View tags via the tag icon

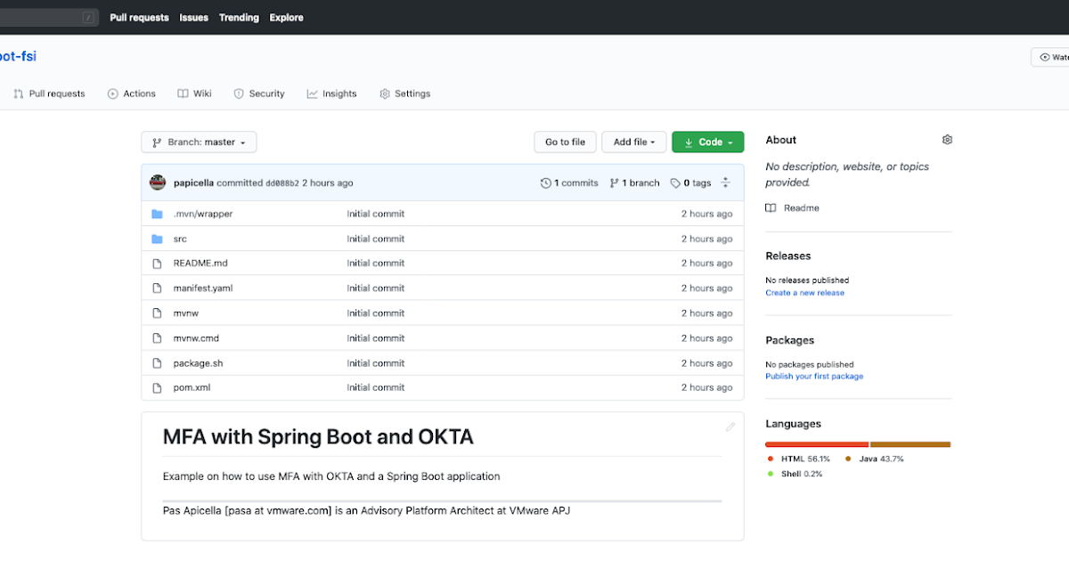tap(673, 183)
